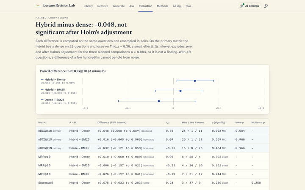Viewport: 305px width, 190px height.
Task: Click the PAIRED COMPARISONS section label
Action: tap(52, 18)
